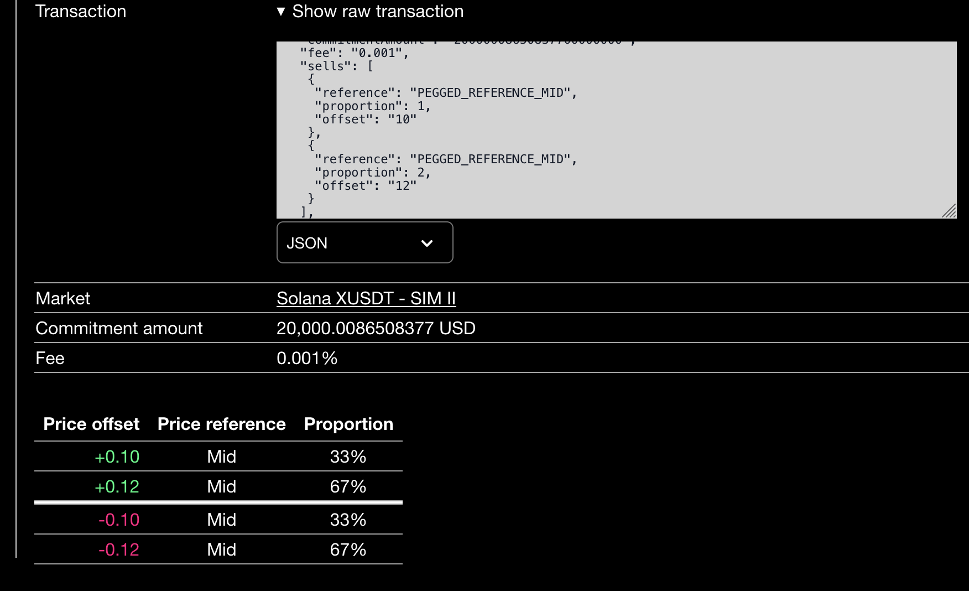Click the Fee row showing 0.001%

306,358
